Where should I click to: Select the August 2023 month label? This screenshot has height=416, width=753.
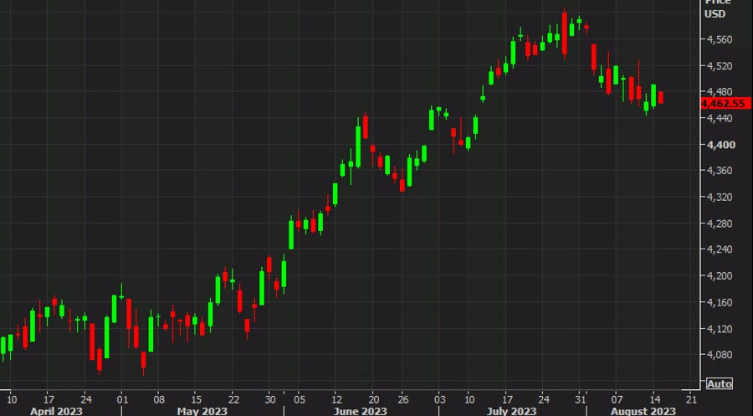tap(643, 411)
